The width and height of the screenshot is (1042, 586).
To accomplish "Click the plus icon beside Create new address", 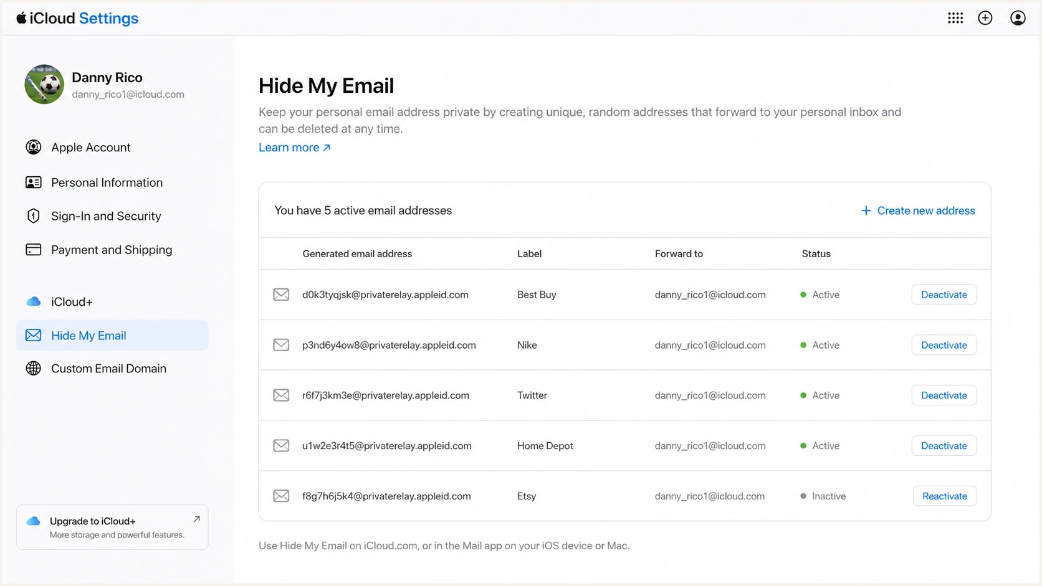I will coord(866,210).
